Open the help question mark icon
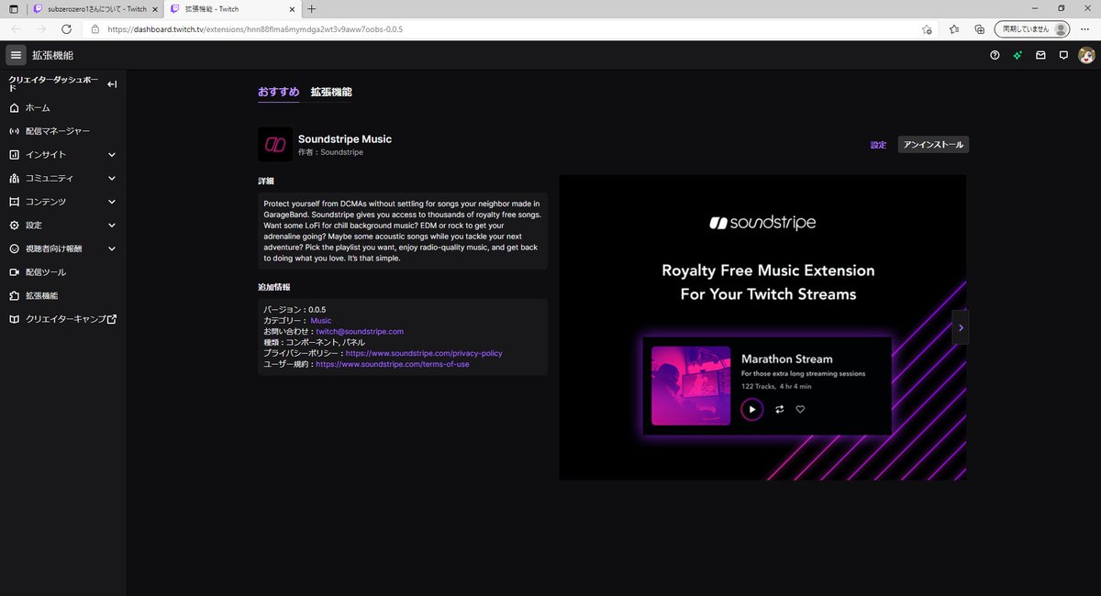Viewport: 1101px width, 596px height. tap(995, 55)
